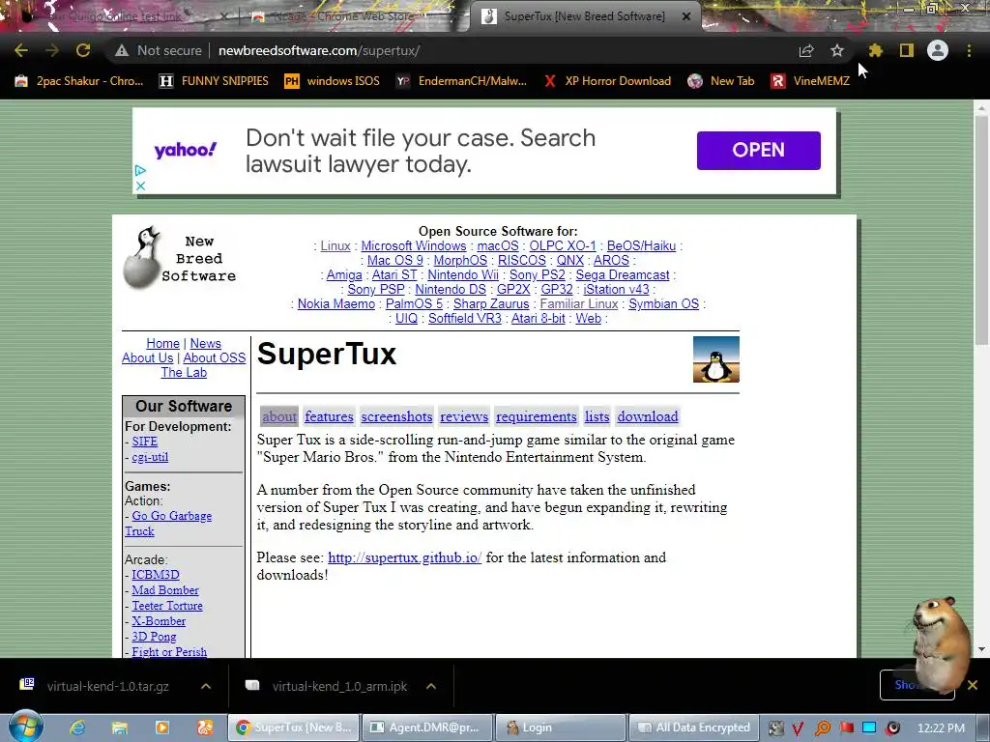Click the Linux platform link
This screenshot has width=990, height=742.
click(x=335, y=246)
